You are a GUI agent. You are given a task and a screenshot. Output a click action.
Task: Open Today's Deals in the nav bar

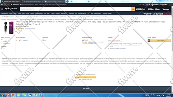coord(13,13)
